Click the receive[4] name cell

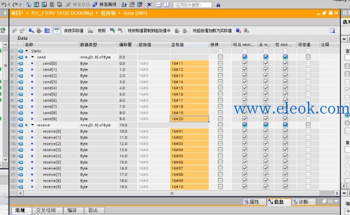tap(52, 156)
